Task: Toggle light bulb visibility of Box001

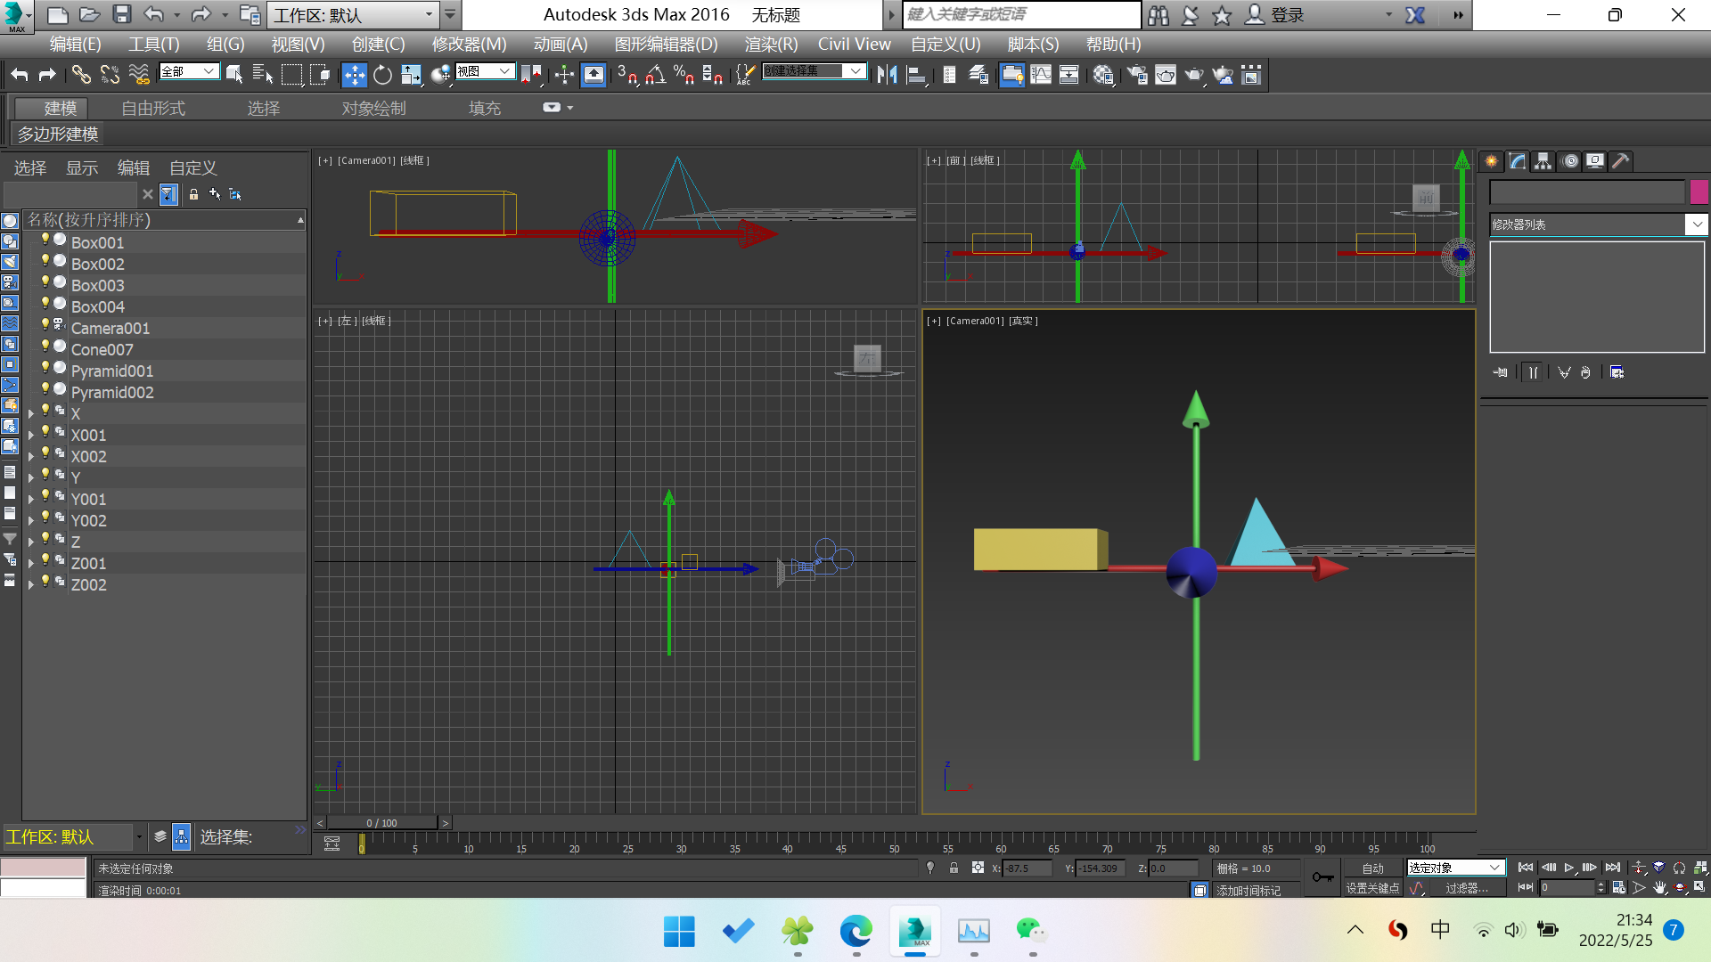Action: [x=45, y=240]
